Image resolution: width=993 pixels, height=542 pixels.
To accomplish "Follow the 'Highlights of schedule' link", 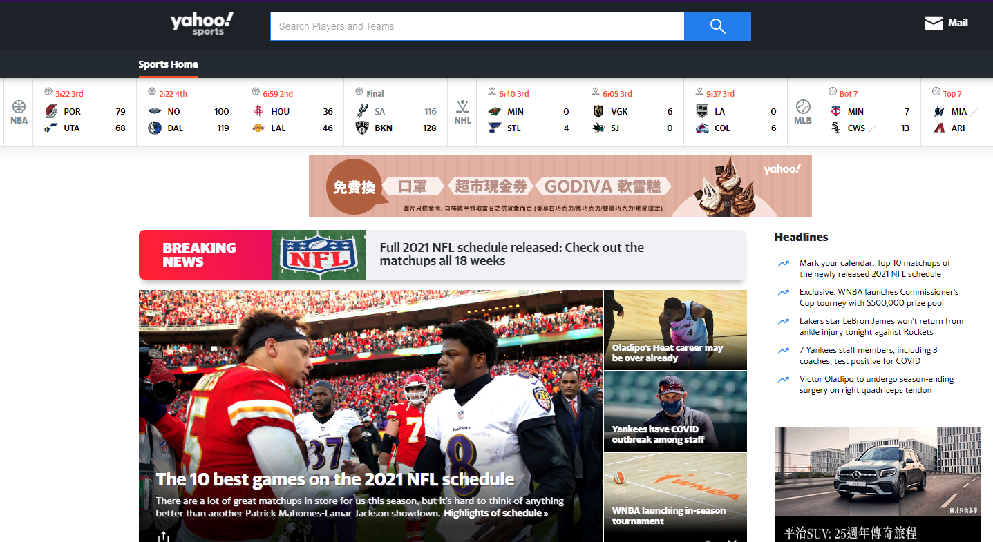I will pyautogui.click(x=495, y=513).
